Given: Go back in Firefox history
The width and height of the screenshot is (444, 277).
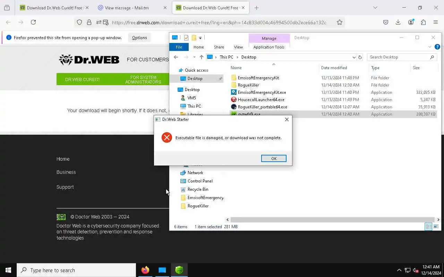Looking at the screenshot, I should click(x=8, y=22).
